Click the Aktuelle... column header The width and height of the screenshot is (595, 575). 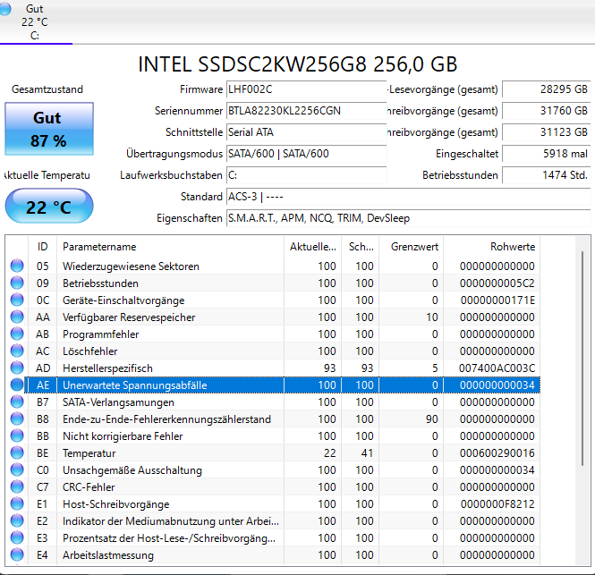(312, 247)
